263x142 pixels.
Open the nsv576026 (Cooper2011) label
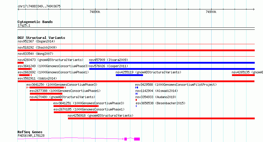108,66
